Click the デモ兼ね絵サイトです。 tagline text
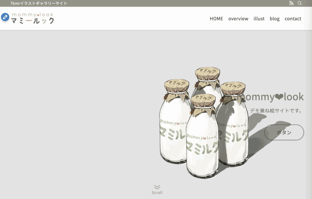312x199 pixels. pyautogui.click(x=276, y=111)
